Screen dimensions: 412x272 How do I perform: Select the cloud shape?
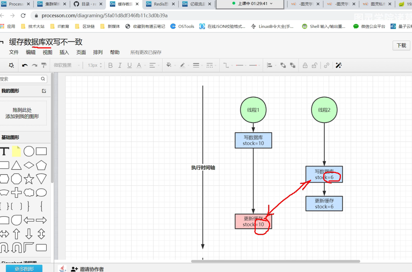(29, 193)
